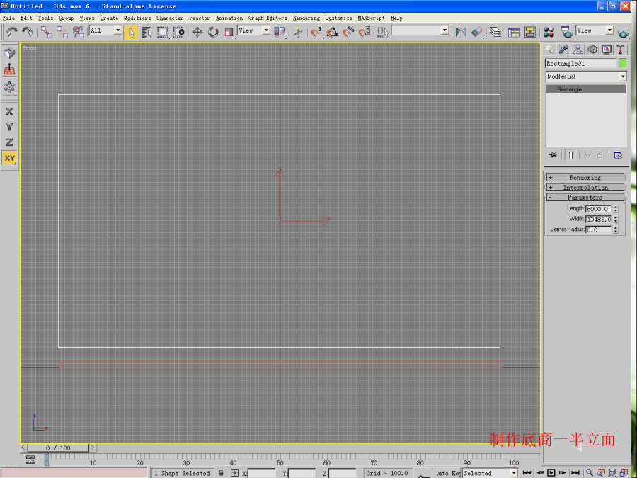Switch to the Motion panel tab
The width and height of the screenshot is (637, 478).
click(x=592, y=50)
